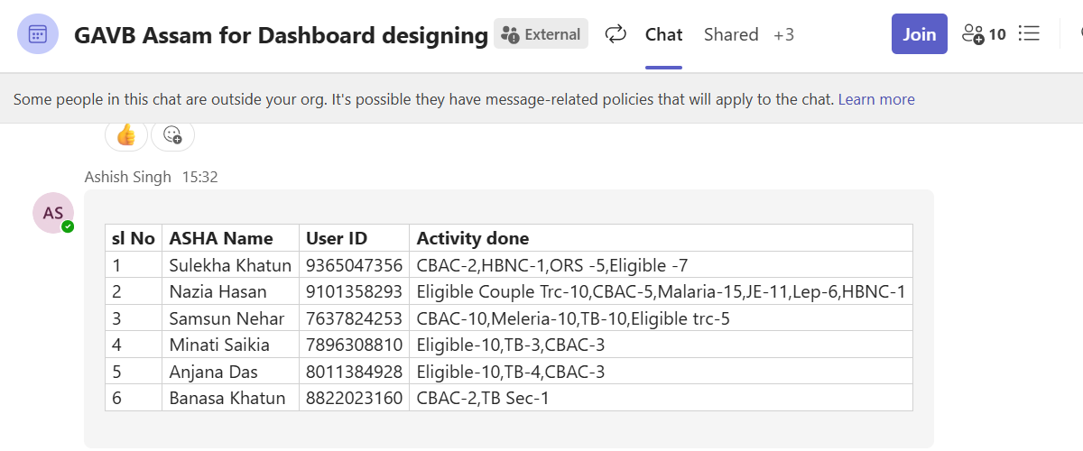1083x451 pixels.
Task: Click the 15:32 message timestamp
Action: (x=200, y=177)
